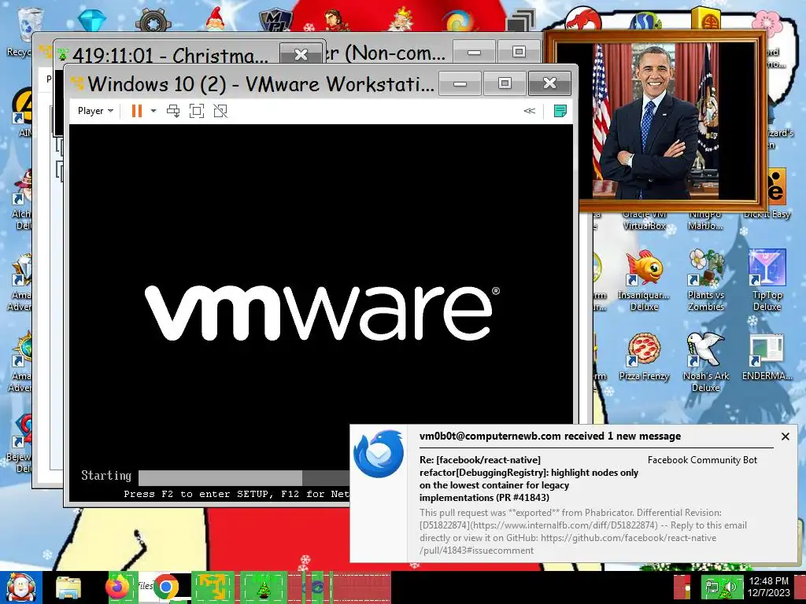Maximize the Windows 10 (2) VMware window

pos(505,83)
